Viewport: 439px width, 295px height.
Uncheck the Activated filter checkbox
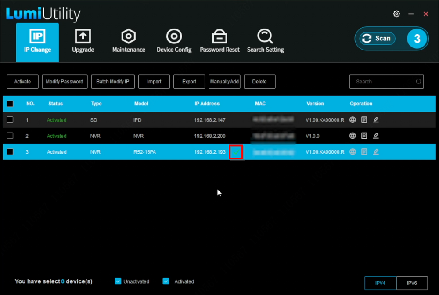click(166, 281)
